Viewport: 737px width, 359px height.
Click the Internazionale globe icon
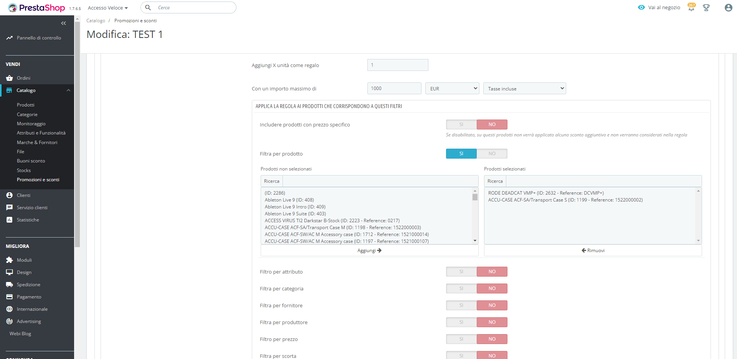coord(10,309)
